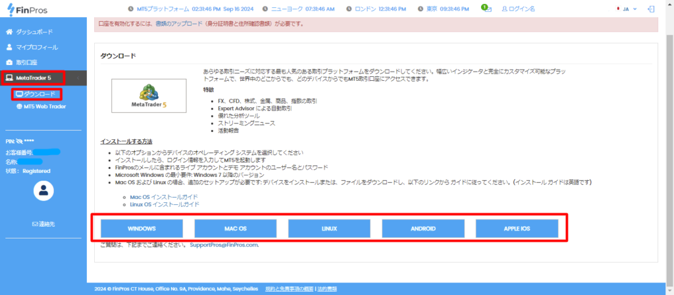Click the LINUX download button
The height and width of the screenshot is (295, 674).
(329, 228)
